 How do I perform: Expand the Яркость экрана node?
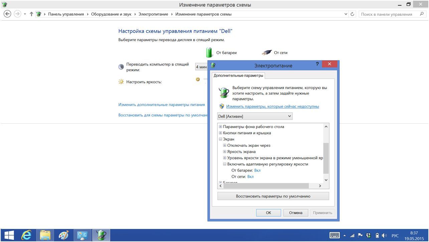coord(225,152)
